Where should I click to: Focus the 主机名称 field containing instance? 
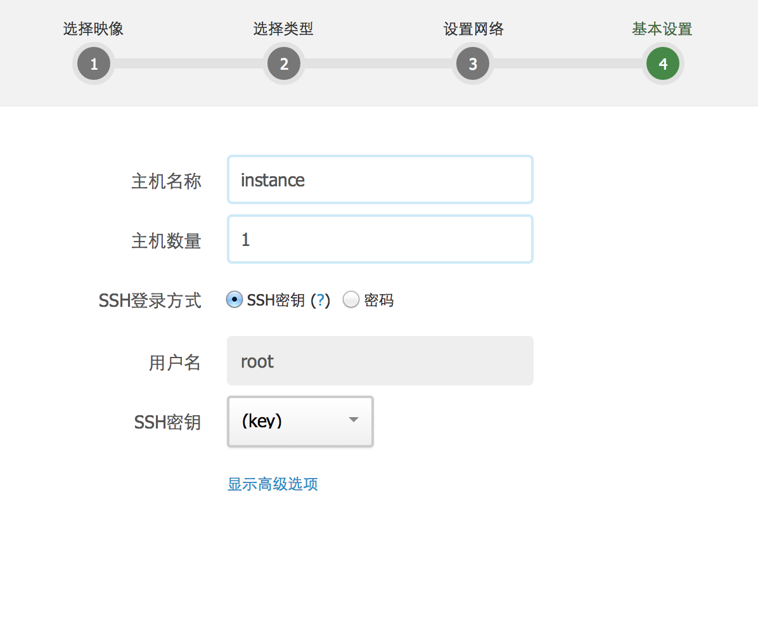[x=380, y=180]
